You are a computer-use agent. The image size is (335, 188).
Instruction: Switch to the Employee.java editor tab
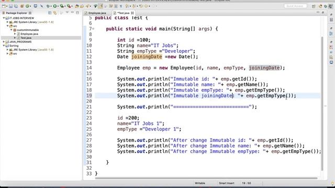point(97,13)
